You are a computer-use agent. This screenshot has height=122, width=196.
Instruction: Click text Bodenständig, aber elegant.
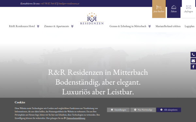[x=98, y=82]
